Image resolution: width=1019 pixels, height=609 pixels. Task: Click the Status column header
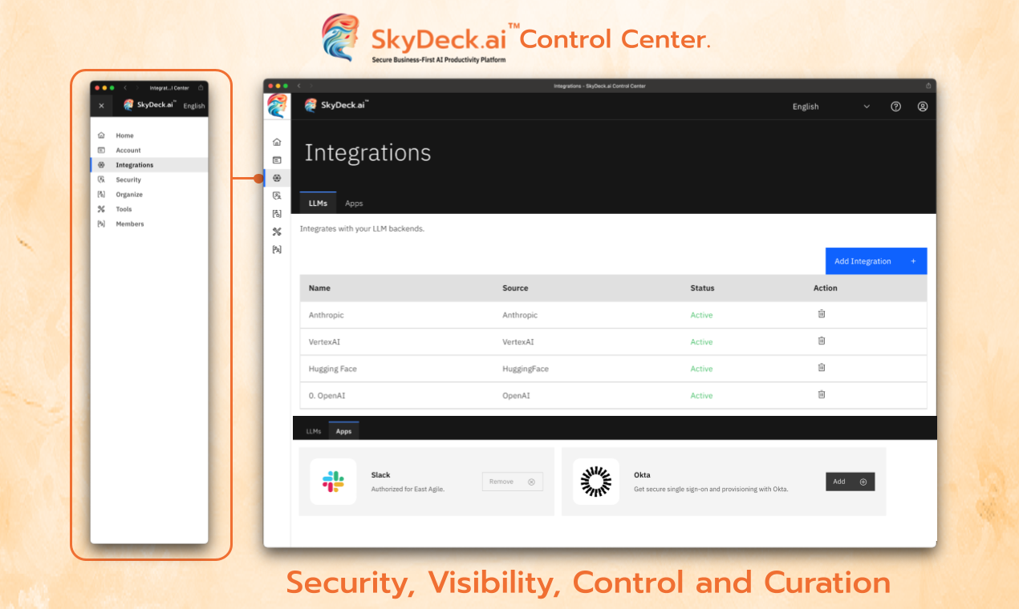(x=702, y=288)
